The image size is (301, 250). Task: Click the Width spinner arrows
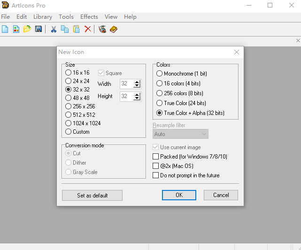click(x=137, y=84)
